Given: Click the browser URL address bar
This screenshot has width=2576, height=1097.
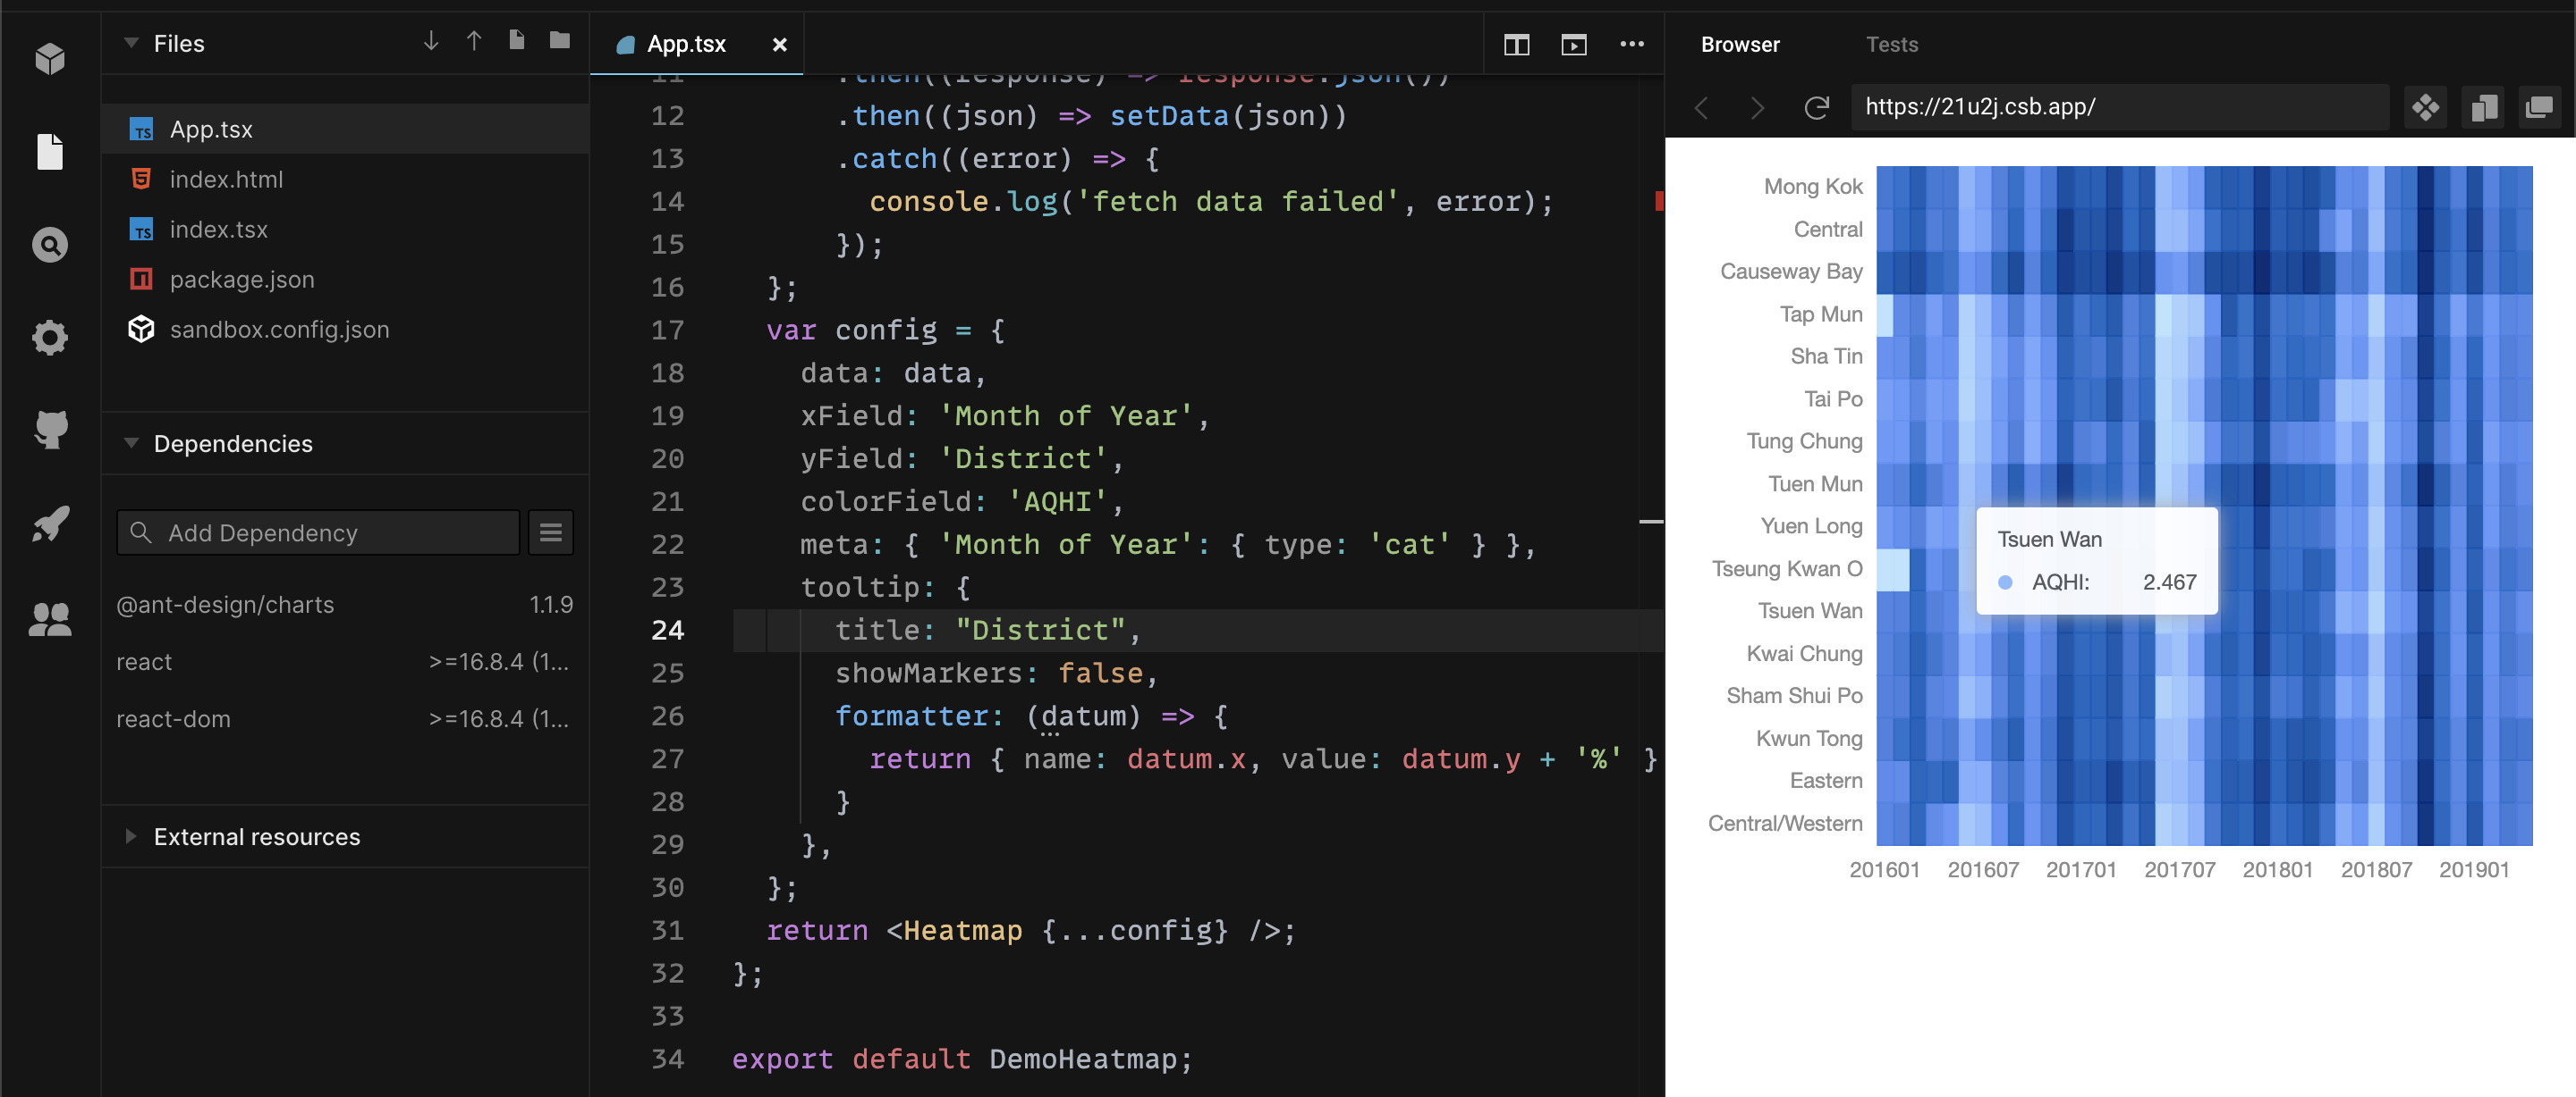Looking at the screenshot, I should pyautogui.click(x=2120, y=108).
